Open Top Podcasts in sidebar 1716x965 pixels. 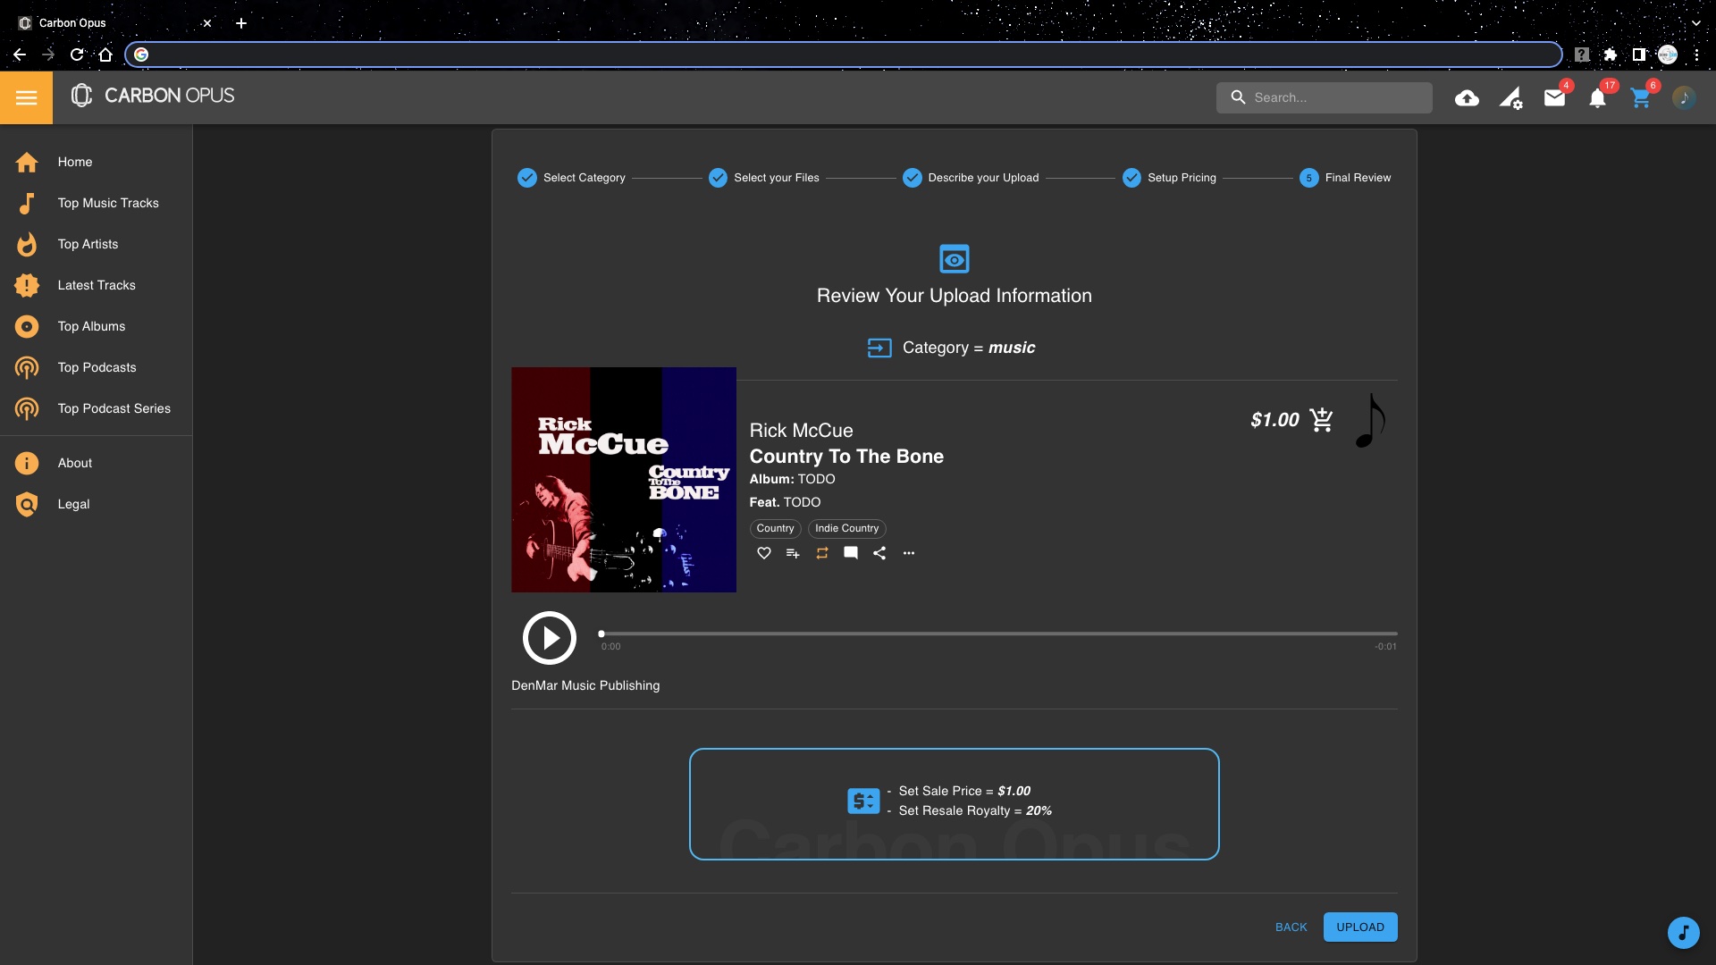[97, 367]
